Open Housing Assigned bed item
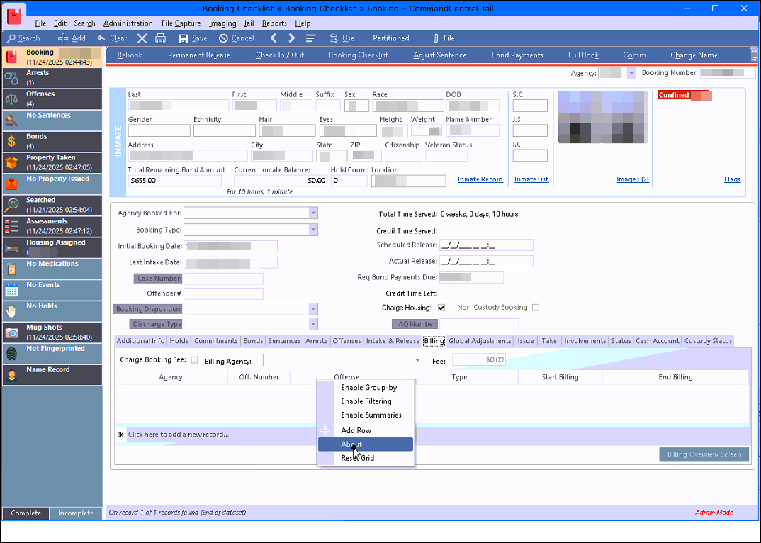Viewport: 761px width, 543px height. [52, 247]
